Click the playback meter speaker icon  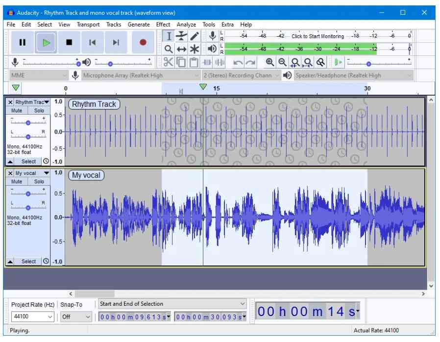click(x=212, y=49)
